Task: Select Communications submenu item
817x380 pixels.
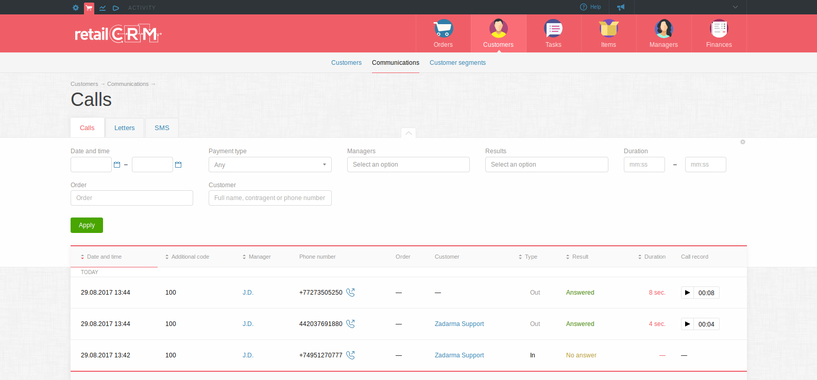Action: [396, 63]
